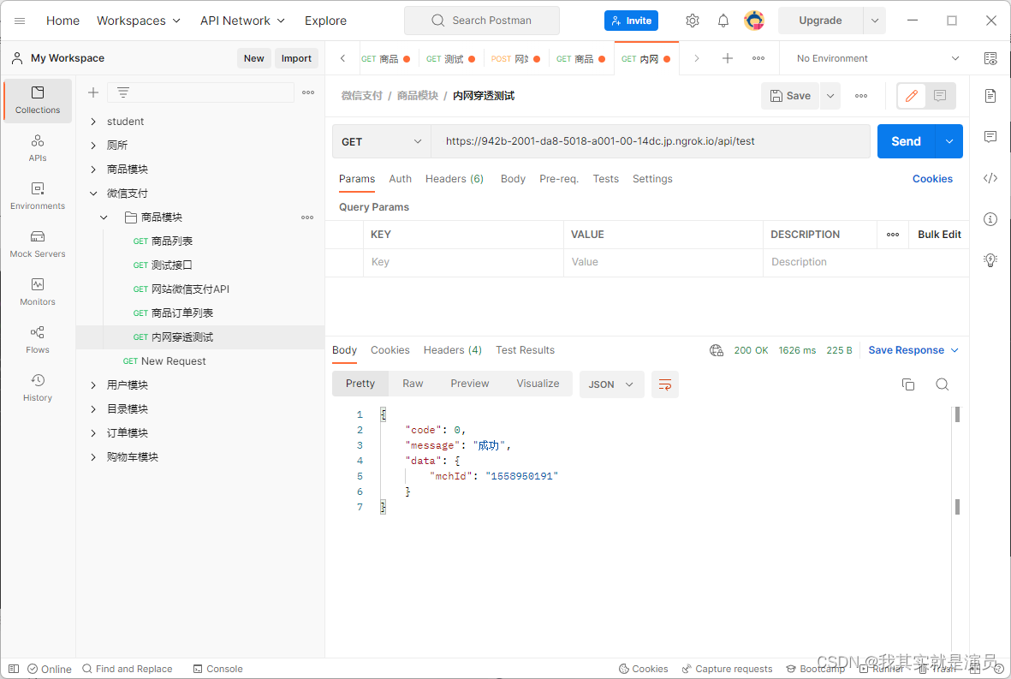Viewport: 1011px width, 679px height.
Task: Open the user avatar menu
Action: [x=753, y=21]
